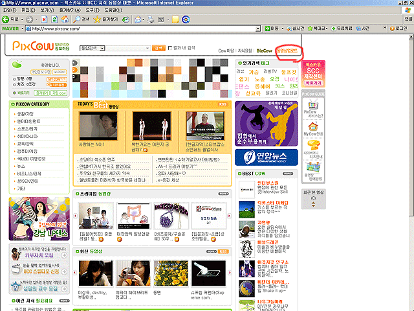414x311 pixels.
Task: Open 뉴스 category
Action: click(21, 166)
